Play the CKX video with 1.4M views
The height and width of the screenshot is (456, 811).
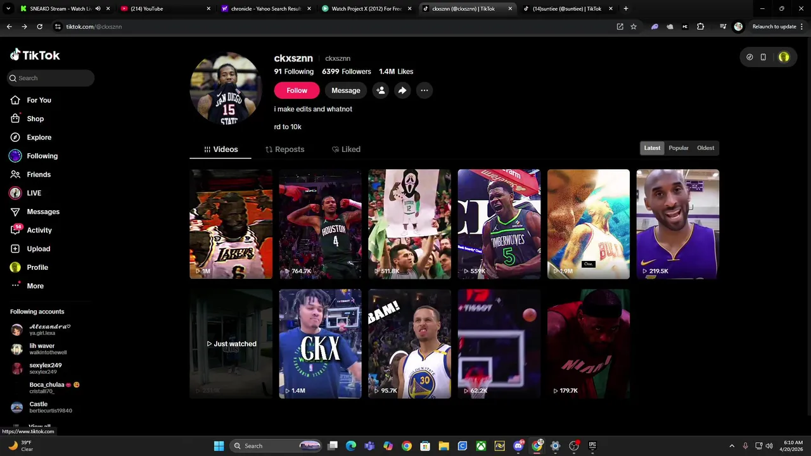point(320,344)
